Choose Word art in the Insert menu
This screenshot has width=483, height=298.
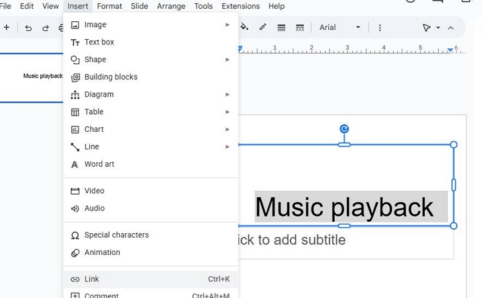(151, 164)
